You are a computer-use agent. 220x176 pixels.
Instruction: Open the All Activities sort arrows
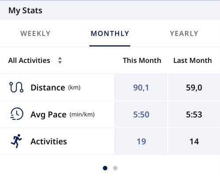60,60
